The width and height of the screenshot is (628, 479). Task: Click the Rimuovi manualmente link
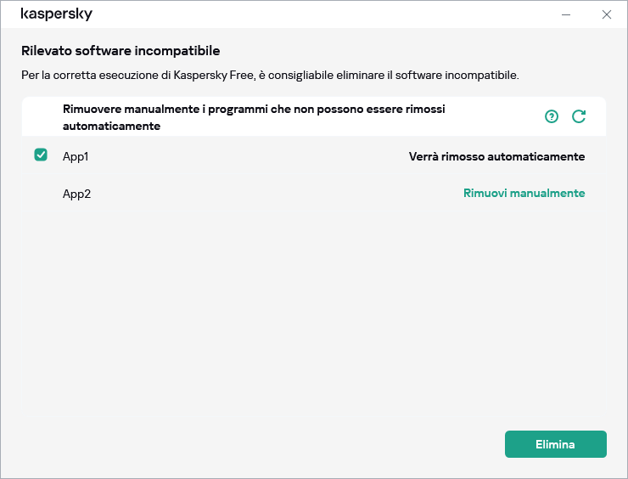(524, 193)
